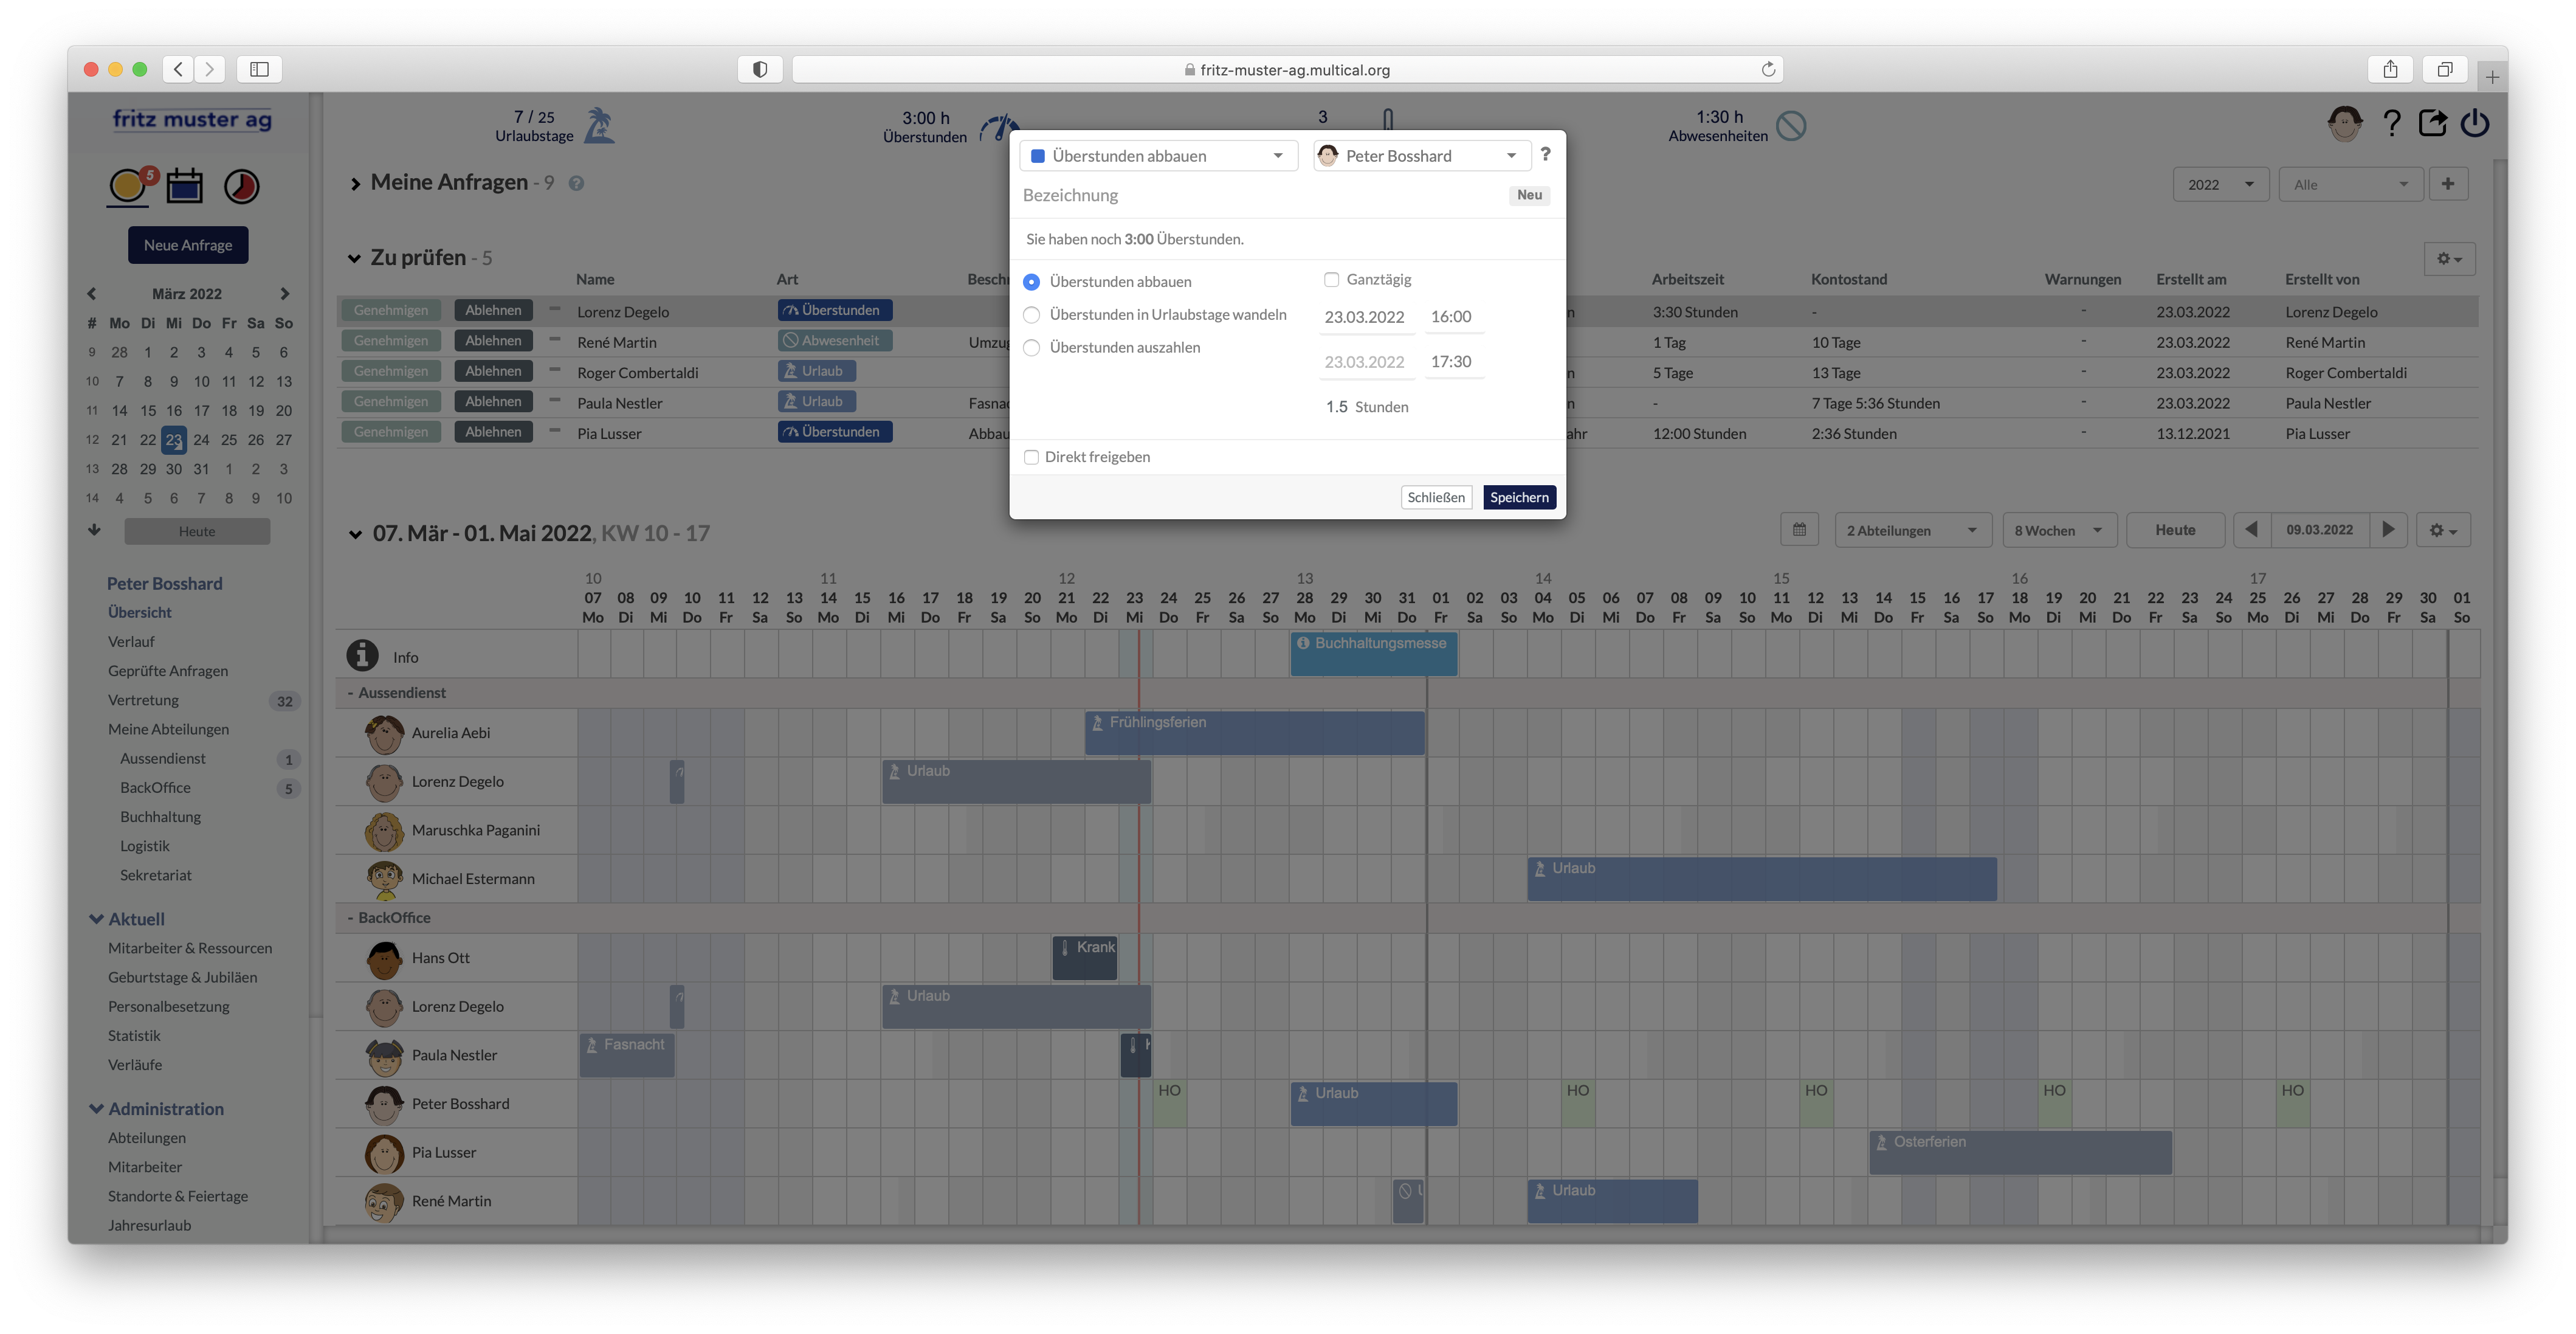Open BackOffice department in sidebar
Screen dimensions: 2576x1334
(x=155, y=787)
